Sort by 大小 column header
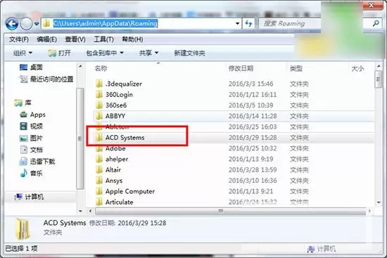Screen dimensions: 387x258 [x=357, y=68]
